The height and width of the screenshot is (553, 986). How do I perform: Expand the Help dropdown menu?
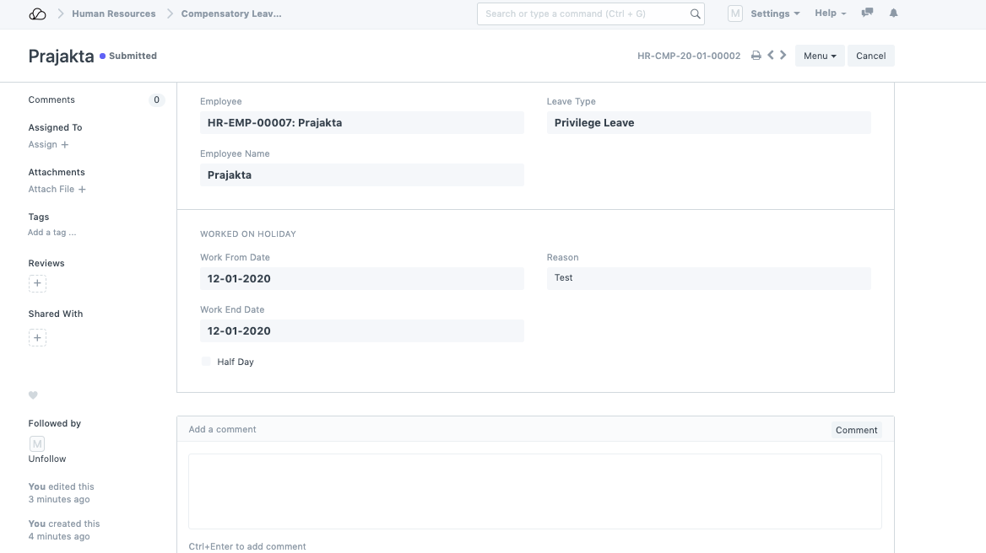830,13
